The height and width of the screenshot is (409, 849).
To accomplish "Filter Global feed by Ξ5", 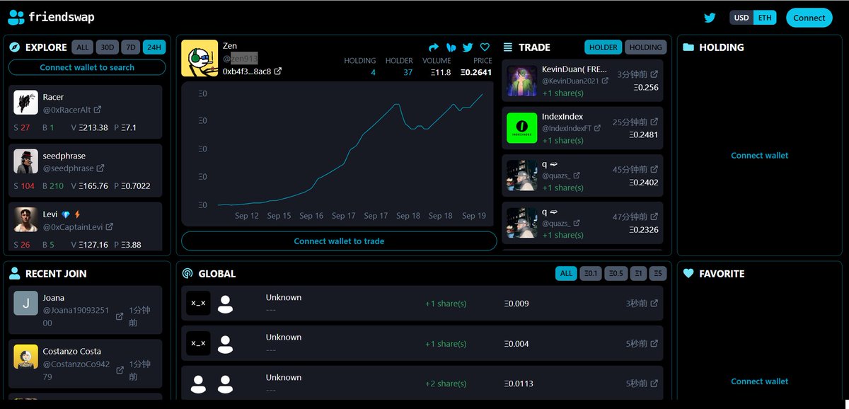I will (659, 274).
